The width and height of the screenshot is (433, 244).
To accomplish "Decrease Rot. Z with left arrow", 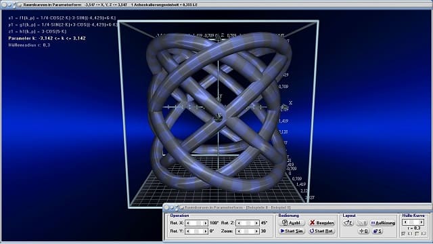I will click(239, 223).
